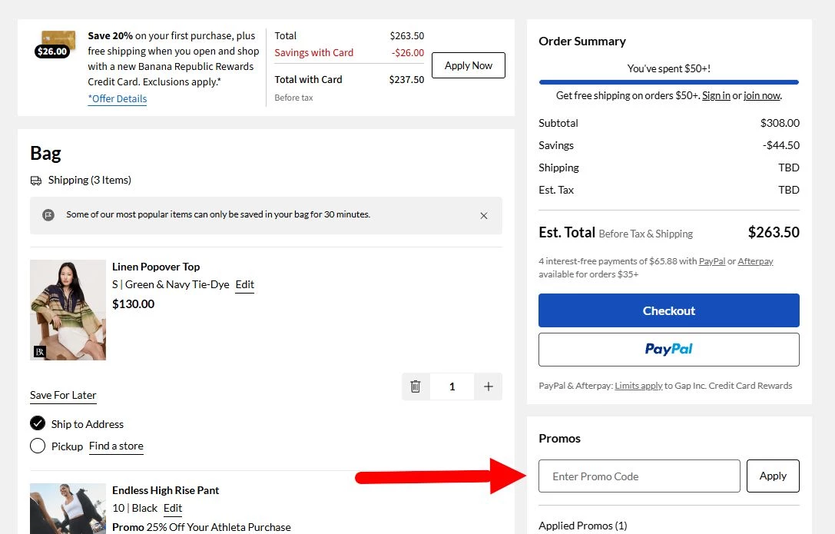
Task: Dismiss the 30-minute bag notice
Action: pyautogui.click(x=484, y=216)
